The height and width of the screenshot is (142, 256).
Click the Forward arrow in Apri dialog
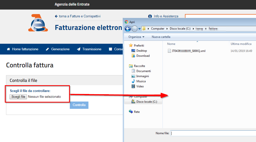click(134, 29)
